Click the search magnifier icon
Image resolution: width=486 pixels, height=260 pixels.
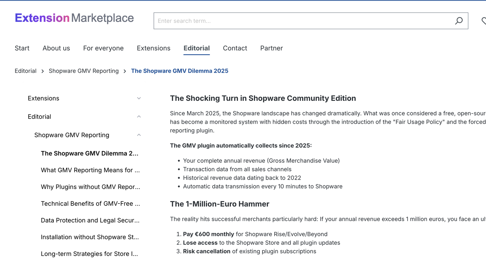(459, 21)
